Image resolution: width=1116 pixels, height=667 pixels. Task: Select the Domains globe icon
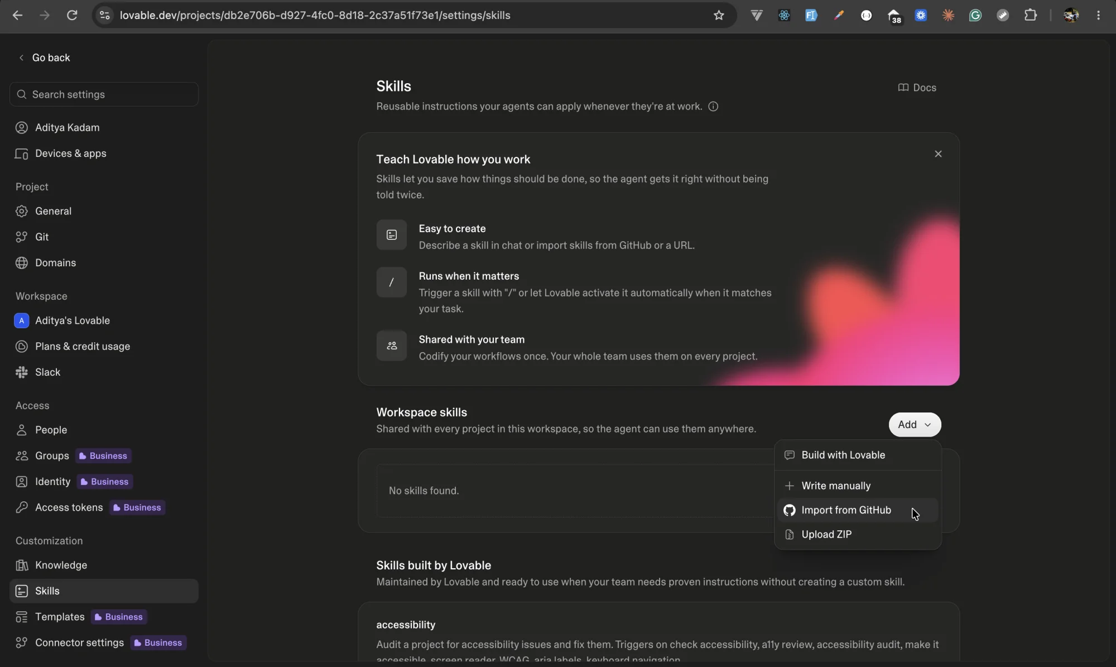(22, 263)
